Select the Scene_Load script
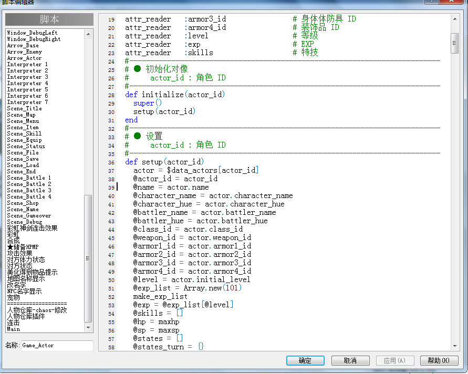The image size is (468, 374). [23, 165]
